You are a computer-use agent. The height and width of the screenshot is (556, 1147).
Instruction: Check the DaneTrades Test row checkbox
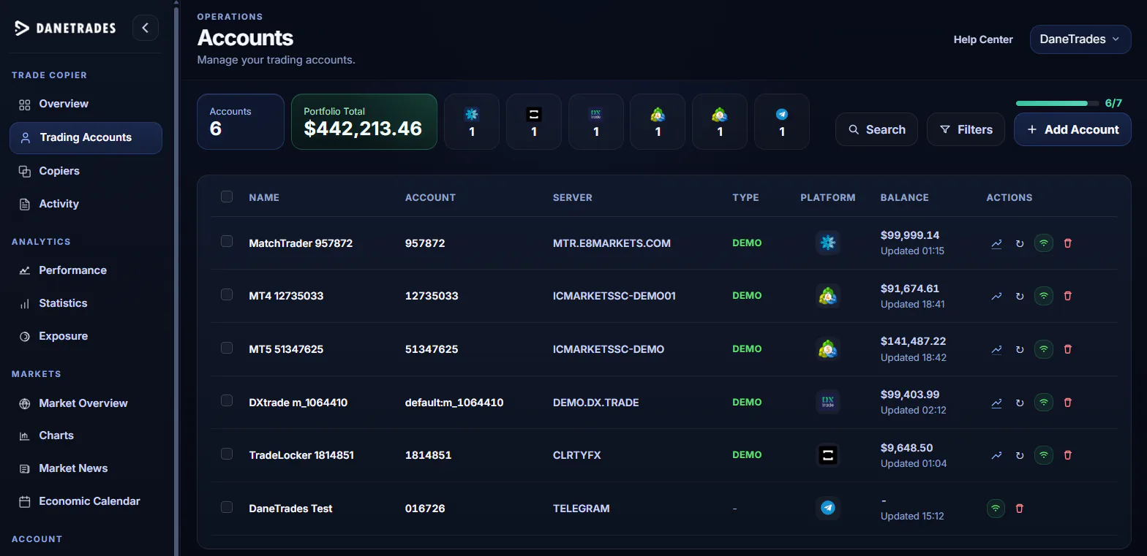(227, 506)
